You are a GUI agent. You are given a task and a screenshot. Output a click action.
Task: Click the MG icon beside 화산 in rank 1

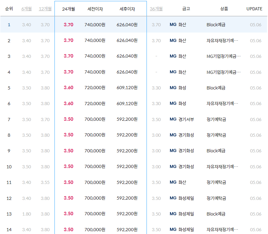[x=173, y=25]
